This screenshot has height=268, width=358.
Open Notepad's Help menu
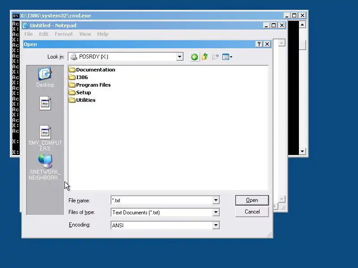103,34
